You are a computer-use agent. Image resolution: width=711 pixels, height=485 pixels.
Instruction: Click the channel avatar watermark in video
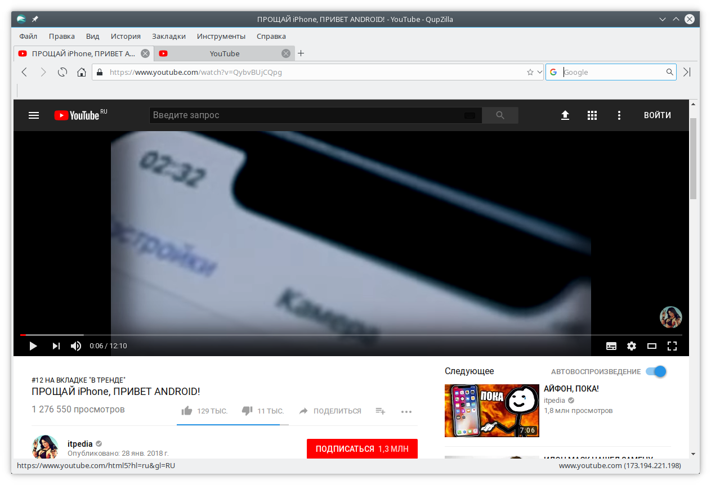(x=671, y=317)
